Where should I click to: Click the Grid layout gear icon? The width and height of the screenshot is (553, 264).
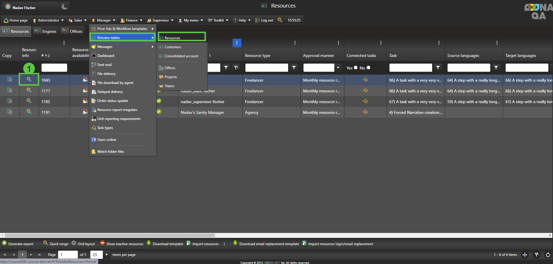coord(74,243)
